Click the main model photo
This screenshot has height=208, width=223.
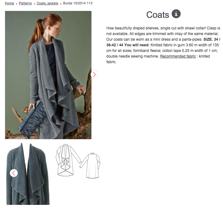48,75
